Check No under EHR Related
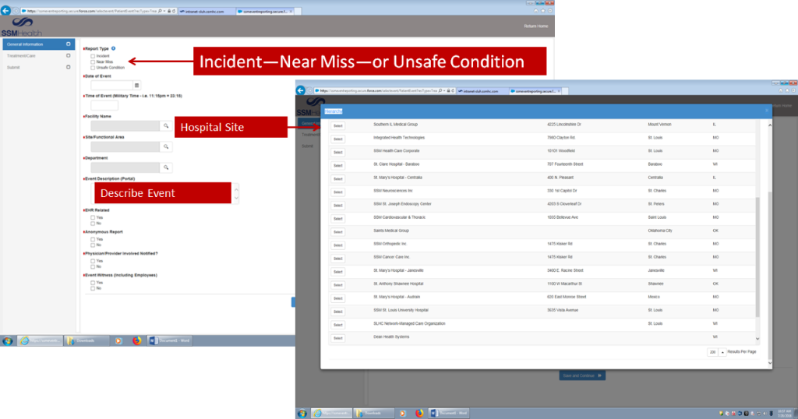This screenshot has width=798, height=419. (93, 224)
